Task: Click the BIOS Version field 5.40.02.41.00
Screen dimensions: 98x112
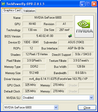Action: 45,36
